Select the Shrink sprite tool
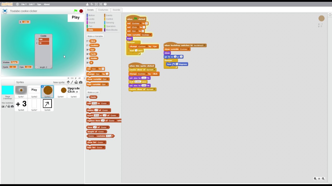Image resolution: width=332 pixels, height=186 pixels. point(101,4)
